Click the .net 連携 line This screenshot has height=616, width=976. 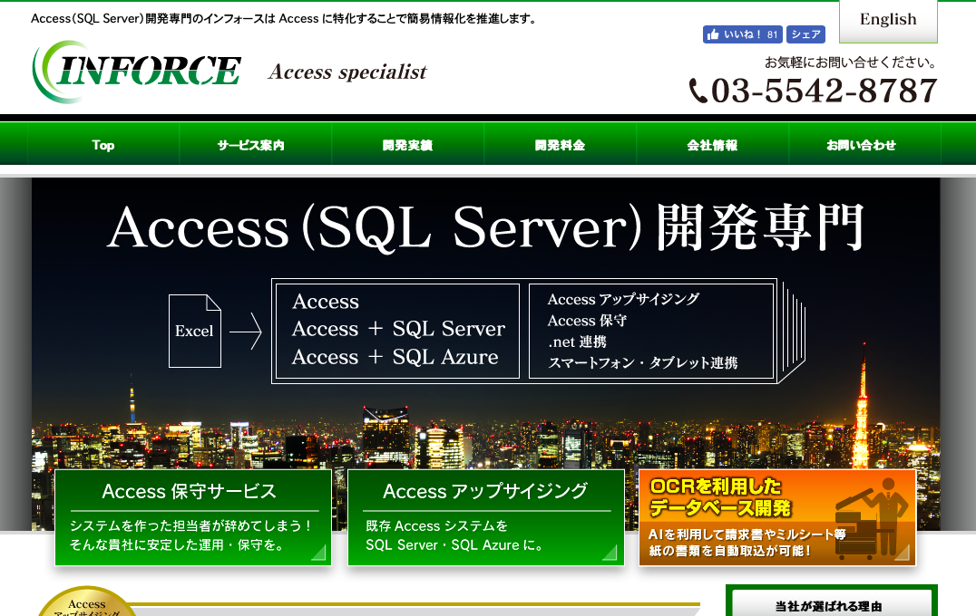click(577, 342)
